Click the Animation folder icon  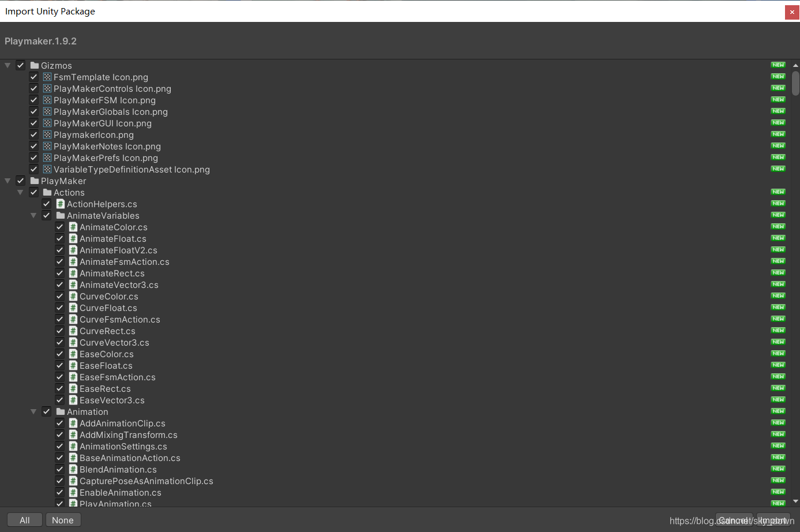point(61,411)
